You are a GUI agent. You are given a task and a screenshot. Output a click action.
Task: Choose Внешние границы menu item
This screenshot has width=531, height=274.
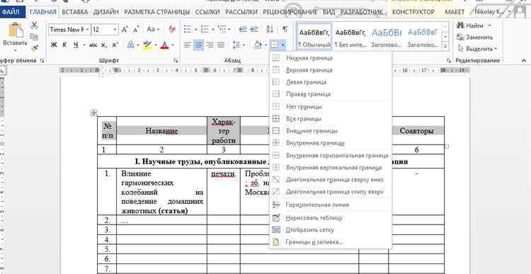[331, 131]
